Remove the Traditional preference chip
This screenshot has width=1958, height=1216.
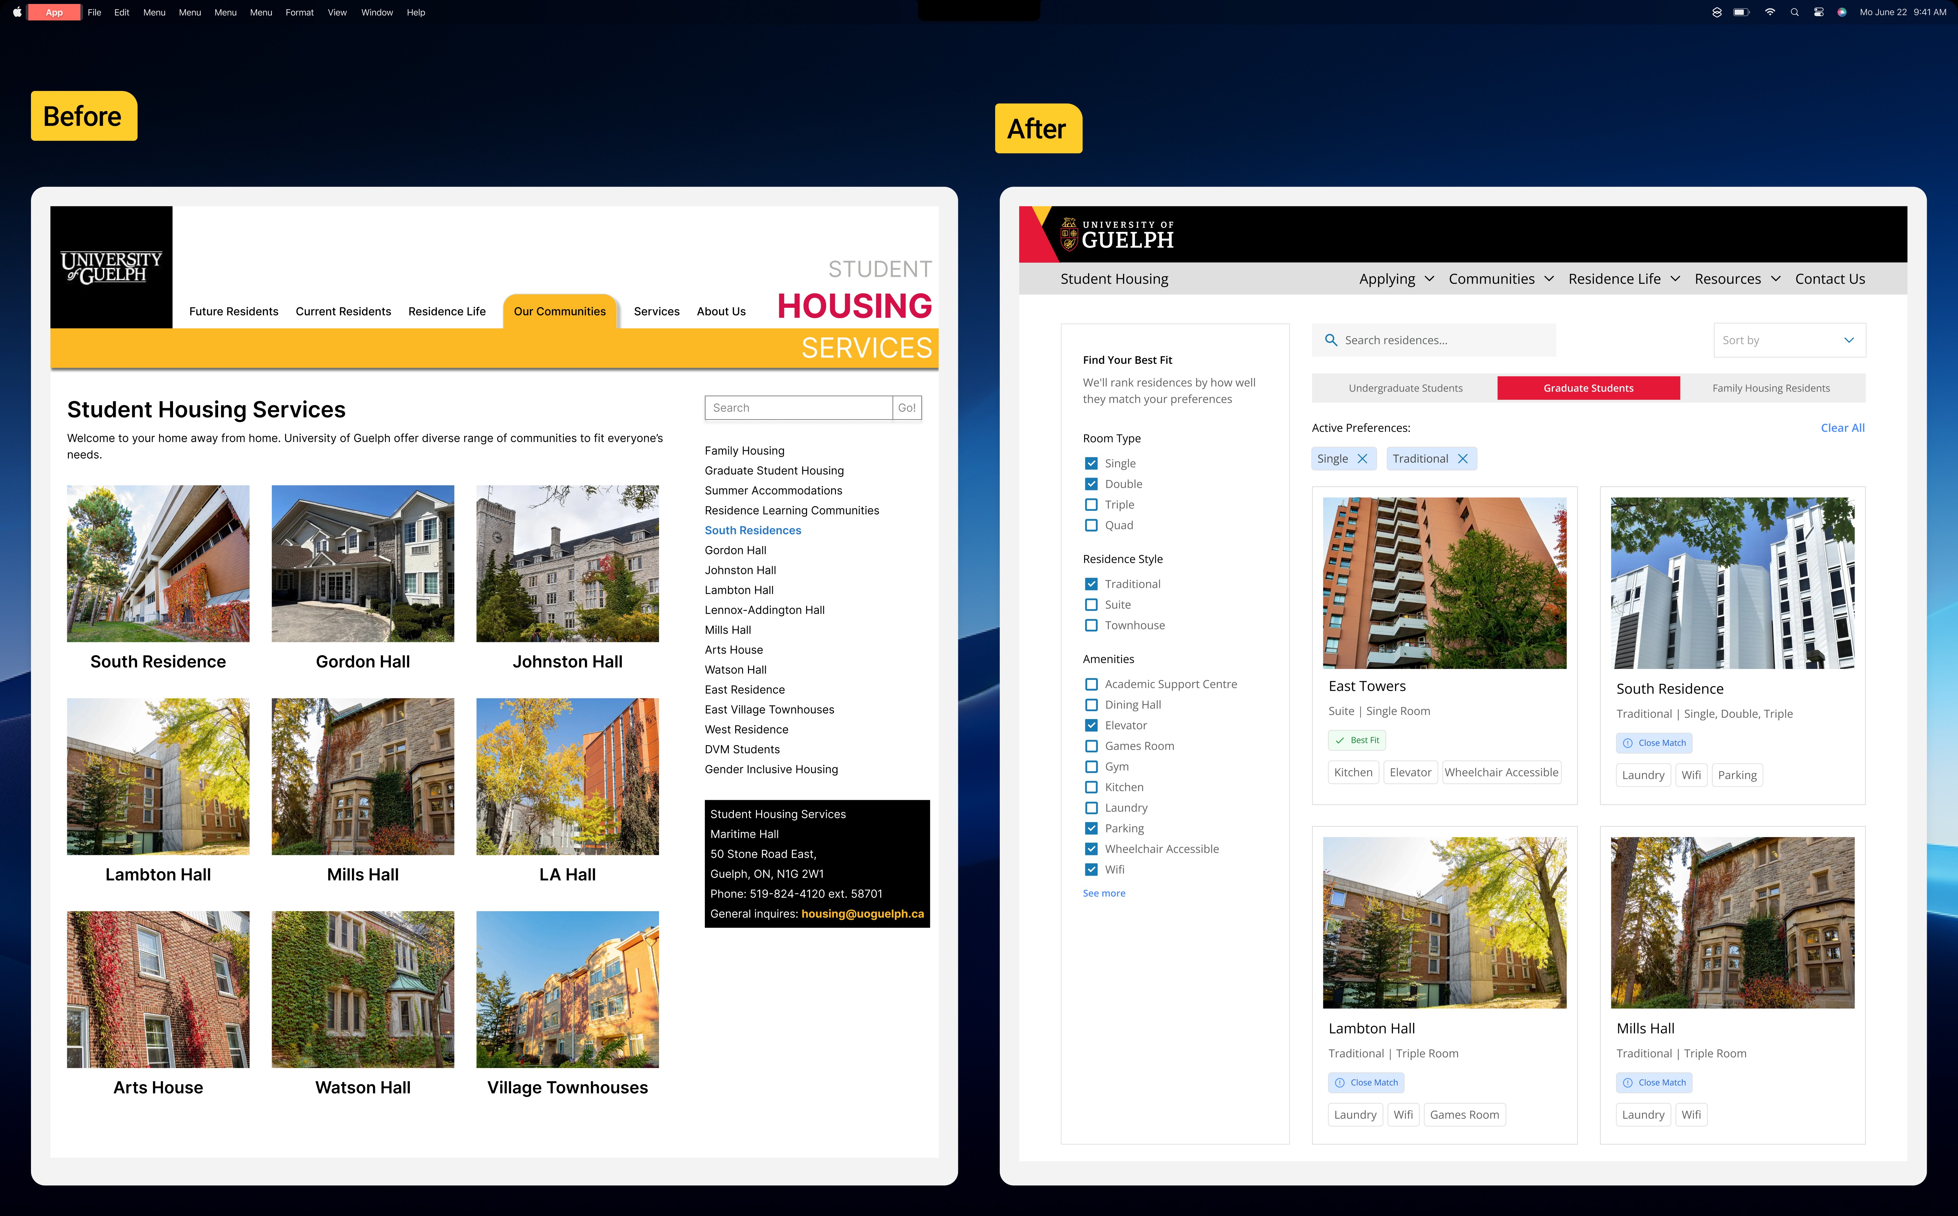(x=1463, y=458)
